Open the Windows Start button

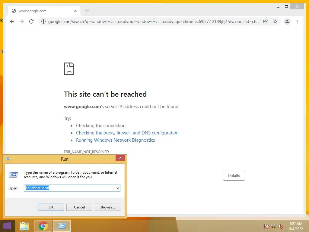coord(7,226)
